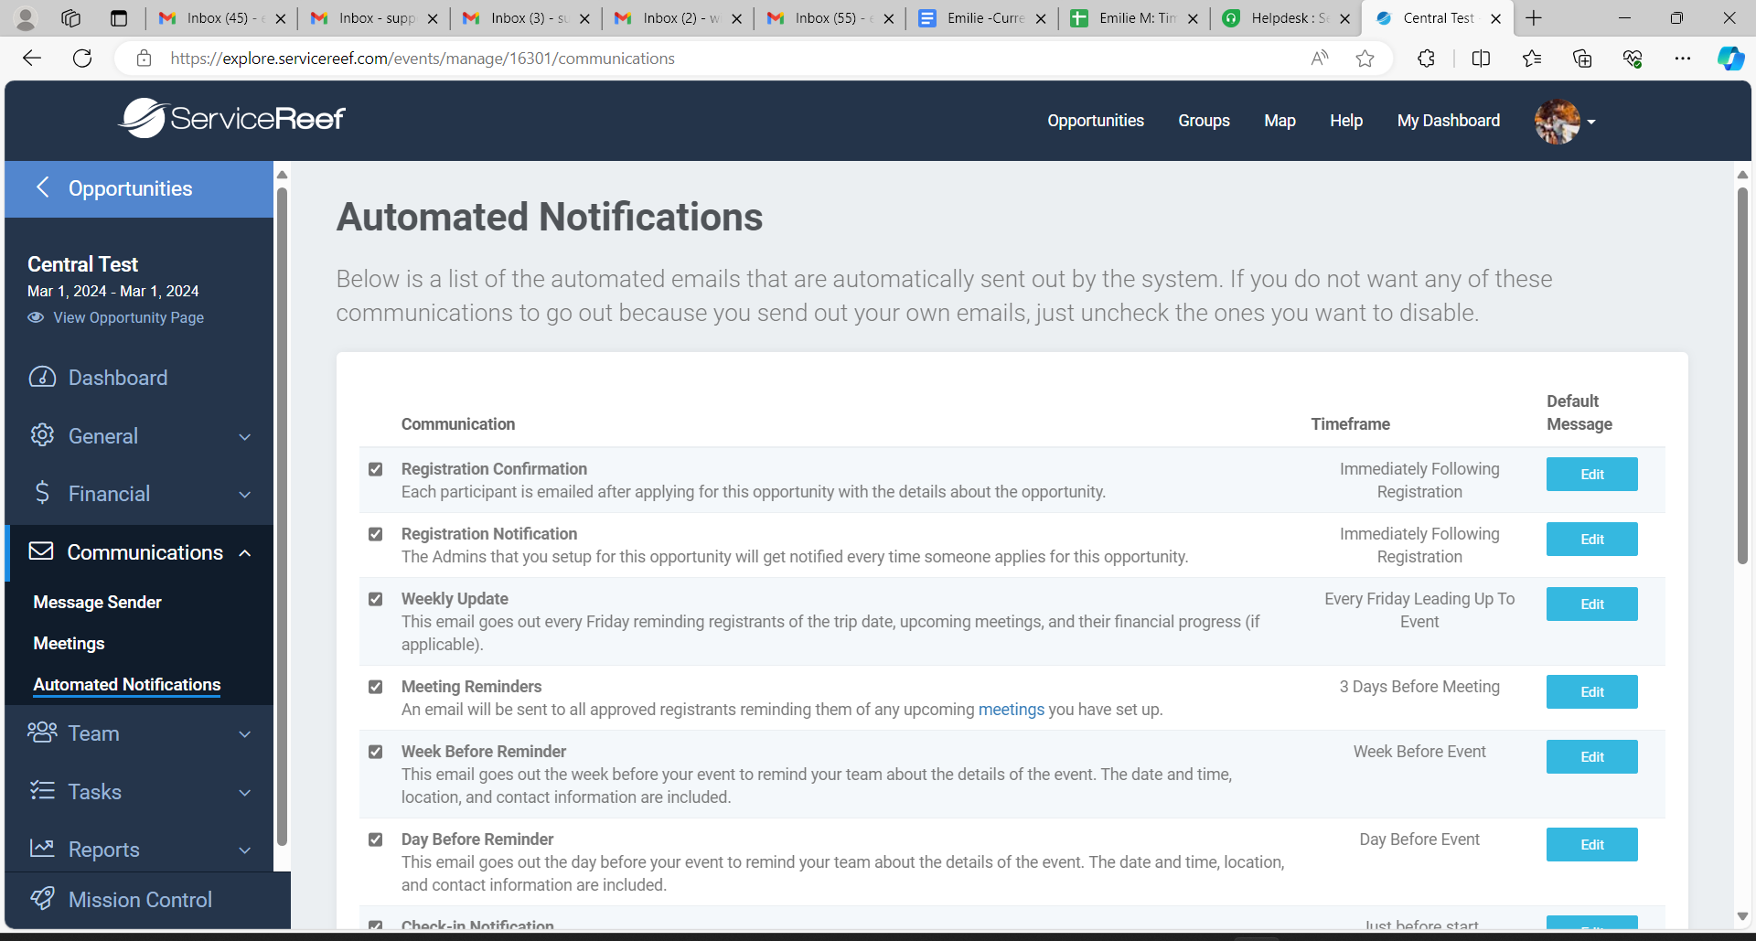Open Split screen icon in toolbar
This screenshot has width=1756, height=941.
(x=1481, y=59)
